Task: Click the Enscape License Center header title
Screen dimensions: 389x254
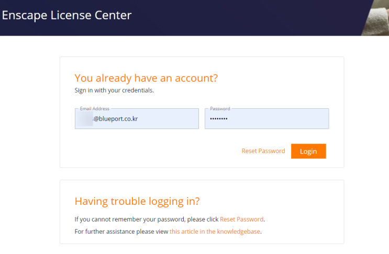Action: pyautogui.click(x=66, y=15)
